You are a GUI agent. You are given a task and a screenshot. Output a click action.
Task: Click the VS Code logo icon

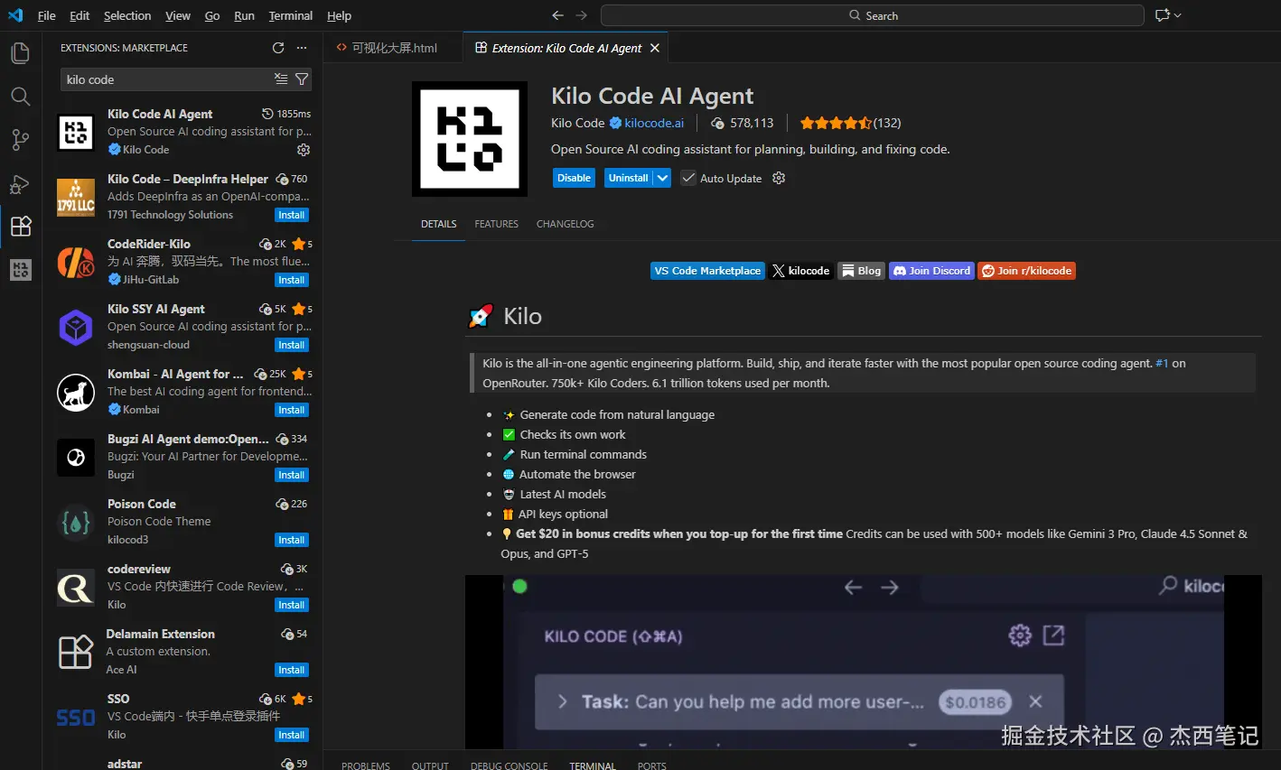click(15, 15)
